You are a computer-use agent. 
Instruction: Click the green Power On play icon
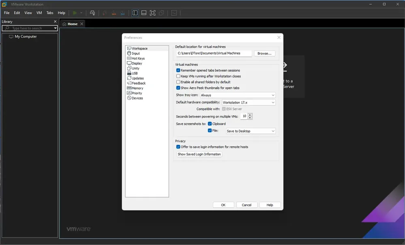(x=75, y=13)
